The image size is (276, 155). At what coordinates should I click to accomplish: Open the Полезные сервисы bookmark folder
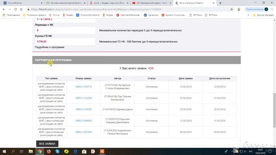click(x=34, y=15)
